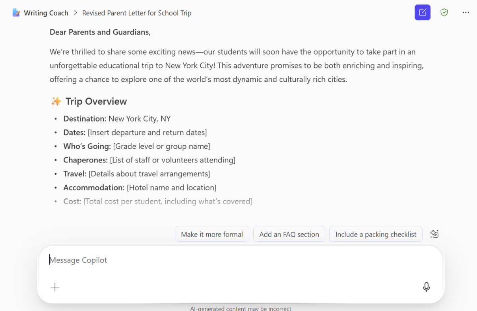Click the Add an FAQ section suggestion
The height and width of the screenshot is (311, 477).
[x=289, y=234]
